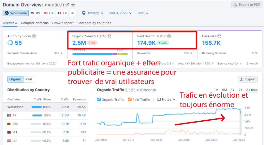
Task: Switch to the Paid toggle button
Action: point(29,79)
